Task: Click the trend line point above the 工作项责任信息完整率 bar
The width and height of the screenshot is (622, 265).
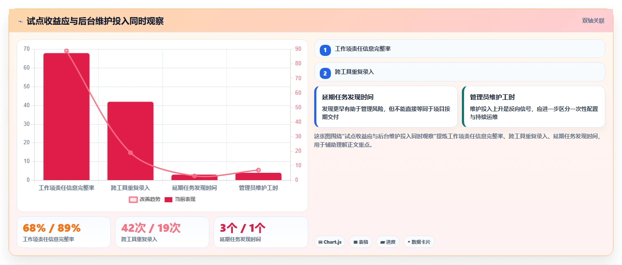Action: tap(66, 51)
